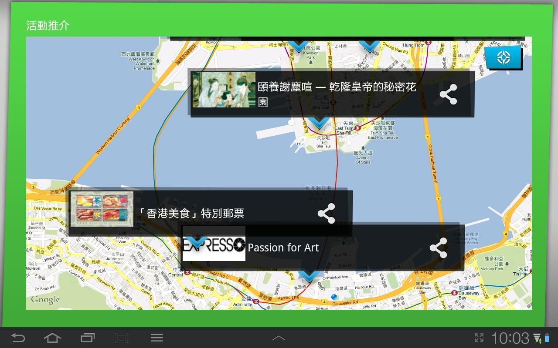The height and width of the screenshot is (348, 558).
Task: Tap the blue marker near Hung Hom
Action: click(x=370, y=46)
